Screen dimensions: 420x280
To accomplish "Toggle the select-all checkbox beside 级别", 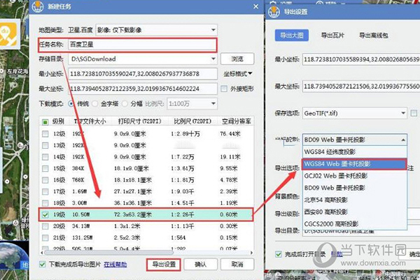I will 45,122.
